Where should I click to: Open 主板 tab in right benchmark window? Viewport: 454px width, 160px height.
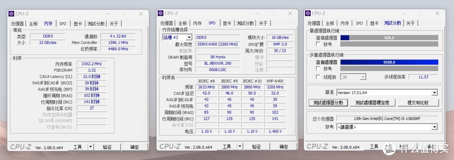[x=330, y=24]
